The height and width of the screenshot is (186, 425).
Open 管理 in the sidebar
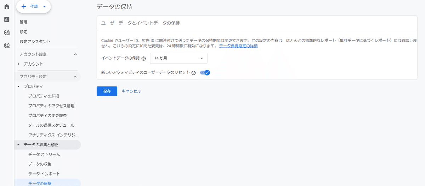pyautogui.click(x=24, y=22)
